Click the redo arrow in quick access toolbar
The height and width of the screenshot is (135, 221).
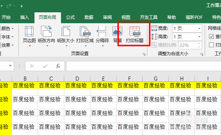pos(9,6)
